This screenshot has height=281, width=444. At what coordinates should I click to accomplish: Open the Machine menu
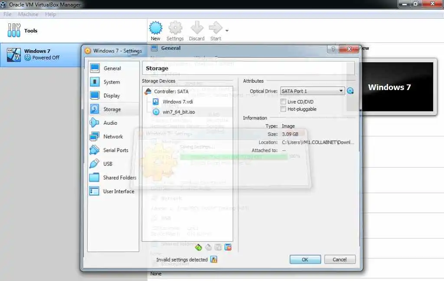coord(28,14)
